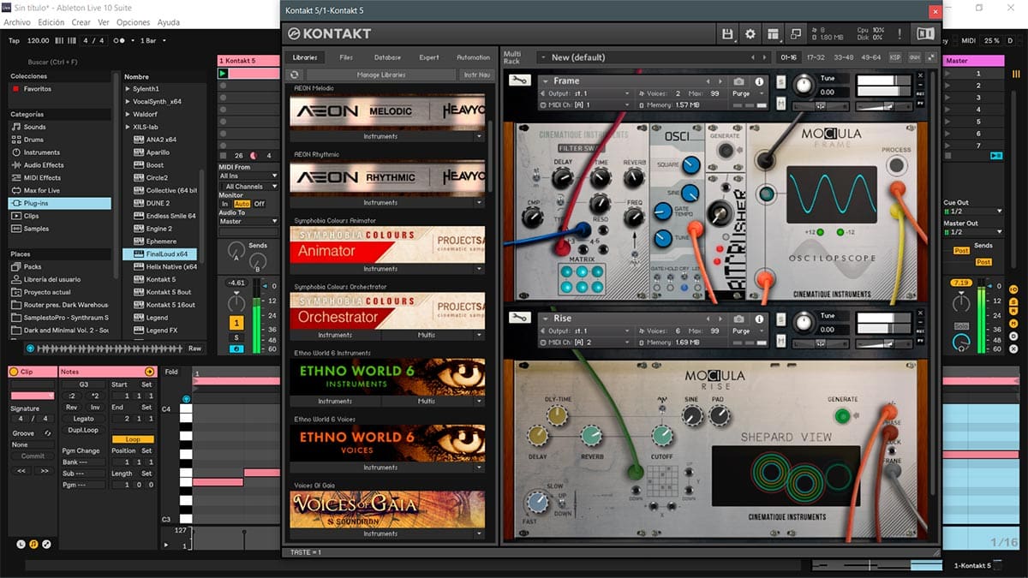Toggle track activator button 1 in Ableton
Image resolution: width=1028 pixels, height=578 pixels.
(x=236, y=323)
